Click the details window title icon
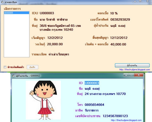Image resolution: width=152 pixels, height=122 pixels. pyautogui.click(x=2, y=2)
